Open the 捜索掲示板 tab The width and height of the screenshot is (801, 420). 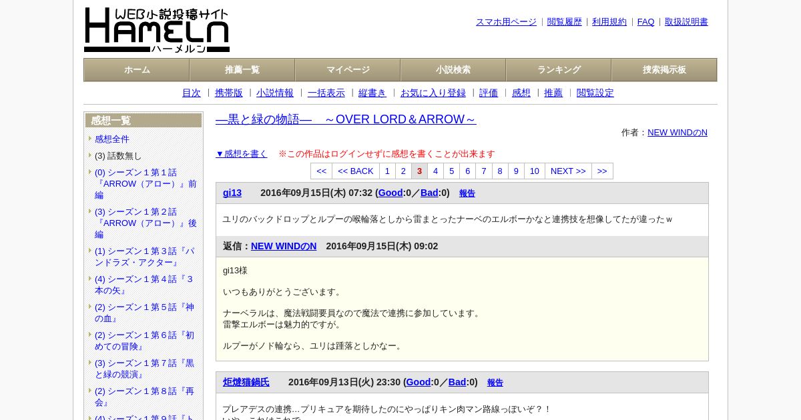pos(664,70)
